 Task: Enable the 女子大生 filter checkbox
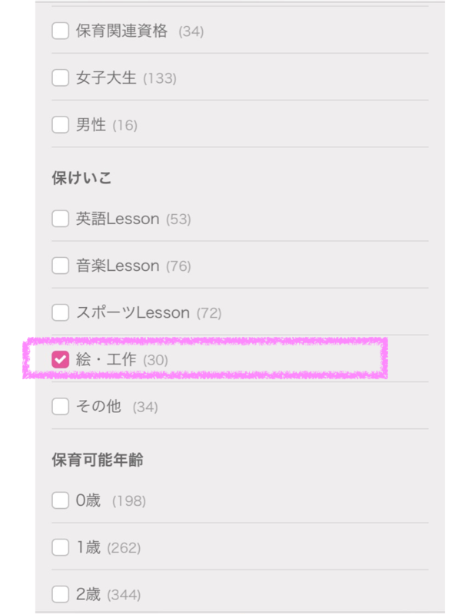(x=60, y=78)
